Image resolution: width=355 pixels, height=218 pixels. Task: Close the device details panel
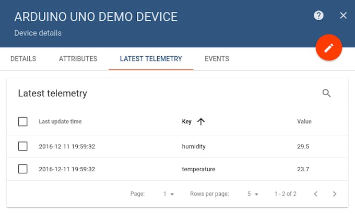coord(343,16)
